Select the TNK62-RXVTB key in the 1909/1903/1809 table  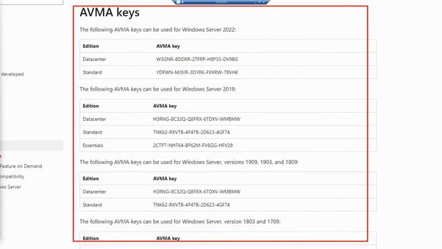191,205
